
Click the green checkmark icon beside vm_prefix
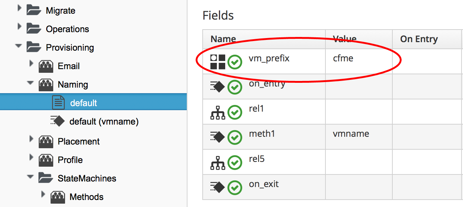[234, 62]
